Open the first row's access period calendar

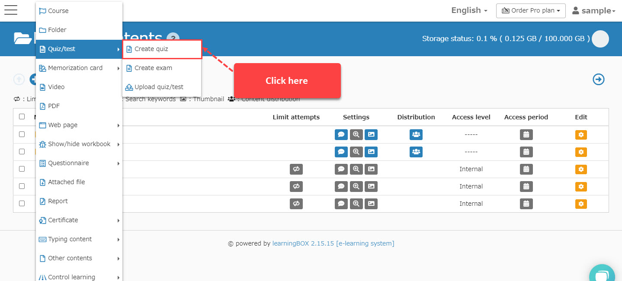526,134
